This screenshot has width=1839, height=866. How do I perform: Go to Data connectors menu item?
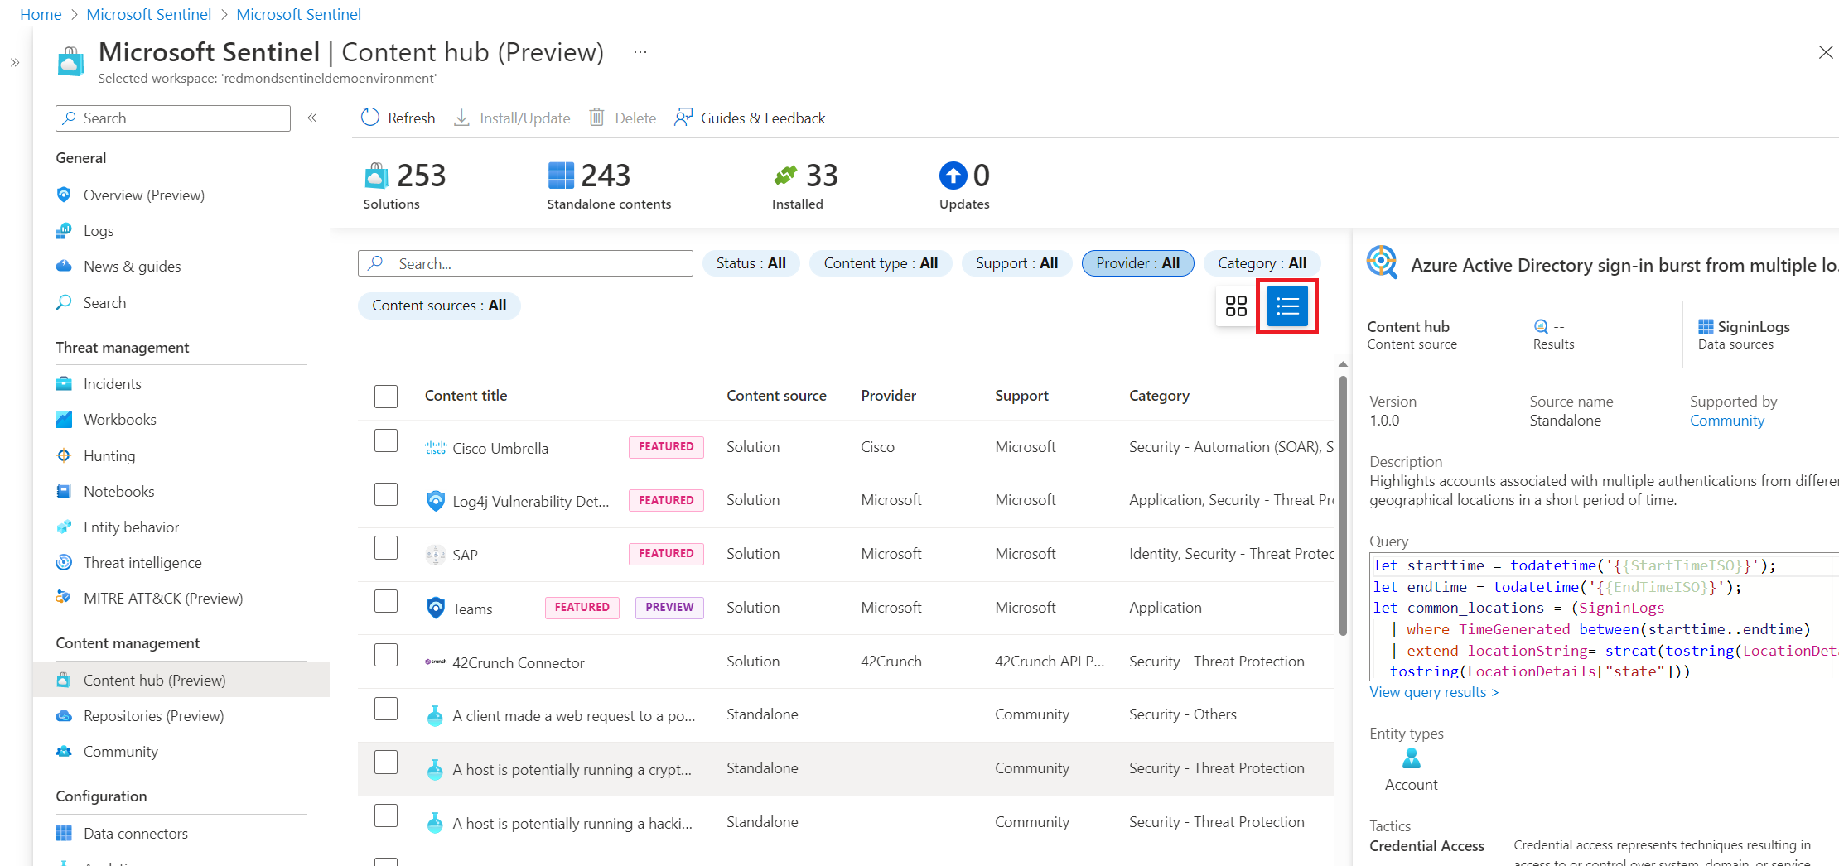135,834
